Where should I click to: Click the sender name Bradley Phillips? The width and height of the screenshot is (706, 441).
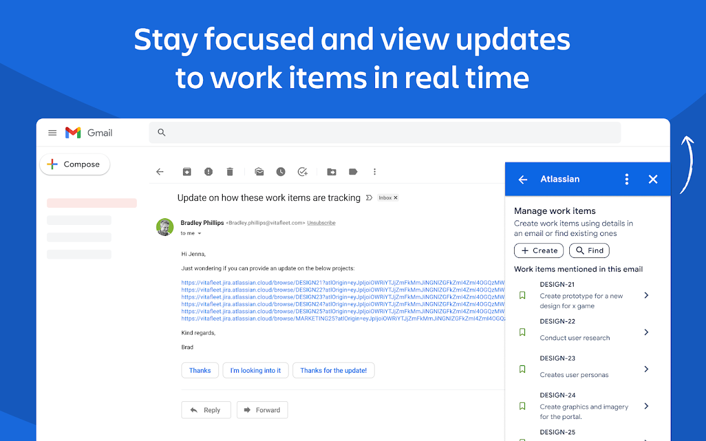[x=202, y=223]
